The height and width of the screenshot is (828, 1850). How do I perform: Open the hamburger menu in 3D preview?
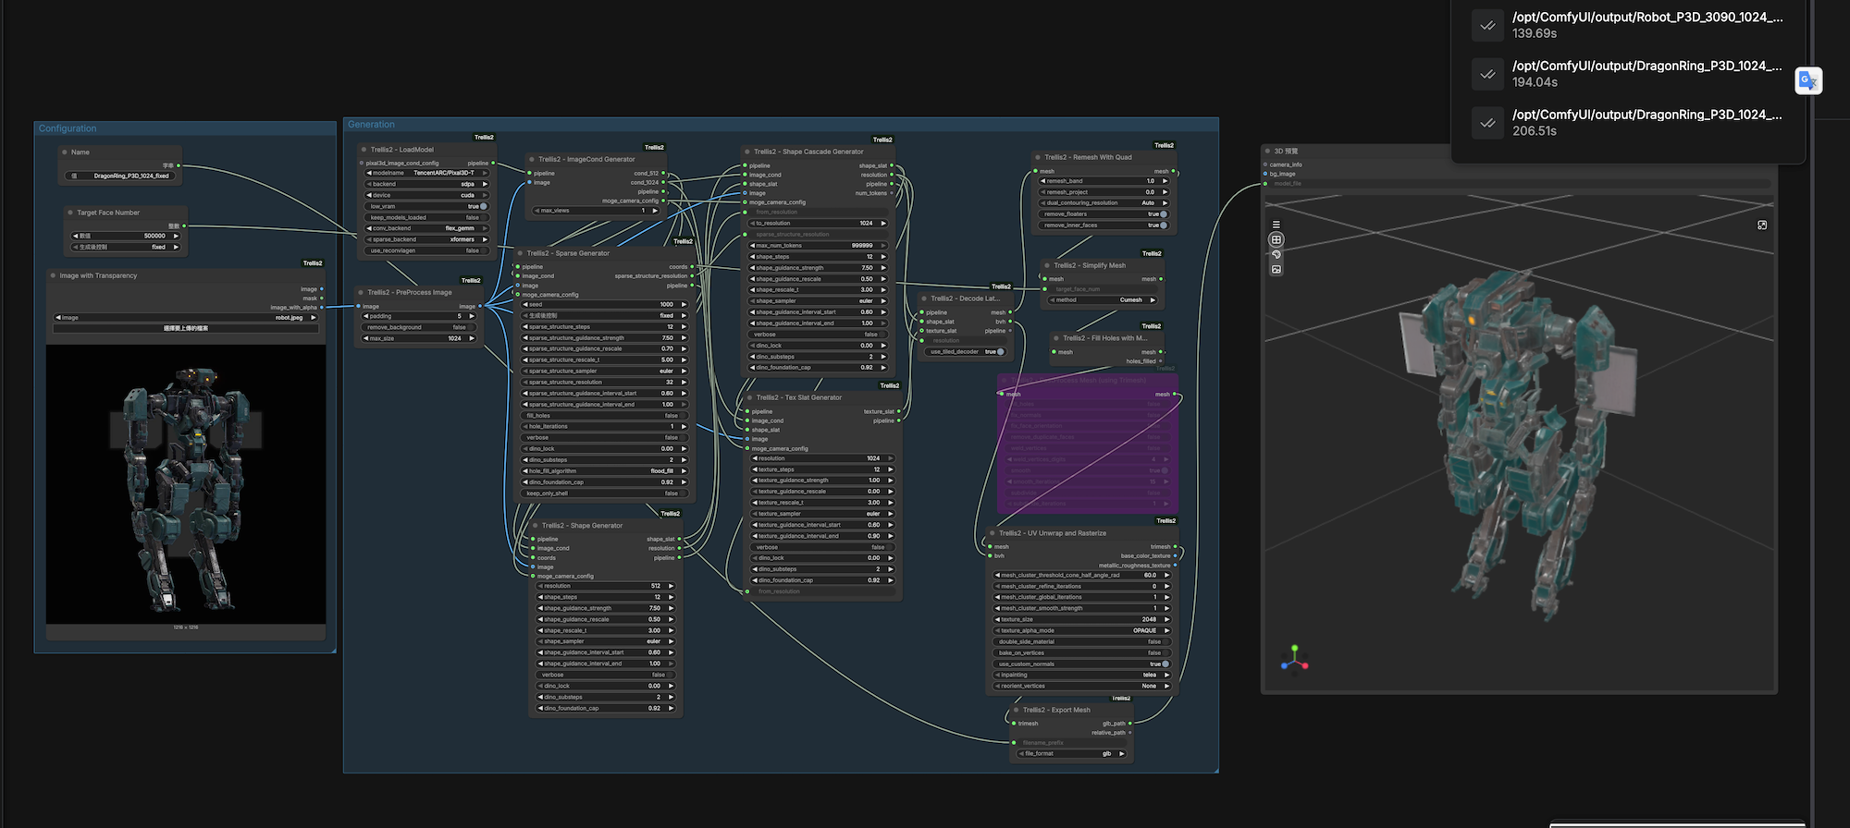[1276, 225]
